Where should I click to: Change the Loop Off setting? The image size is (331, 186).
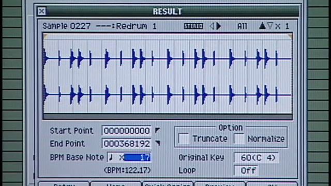coord(246,171)
